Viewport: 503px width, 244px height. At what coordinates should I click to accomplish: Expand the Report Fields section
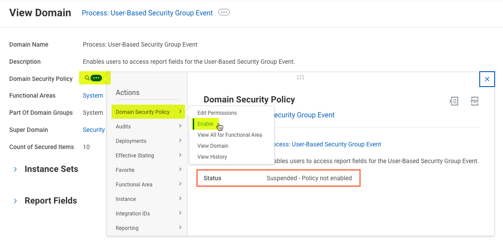coord(15,201)
